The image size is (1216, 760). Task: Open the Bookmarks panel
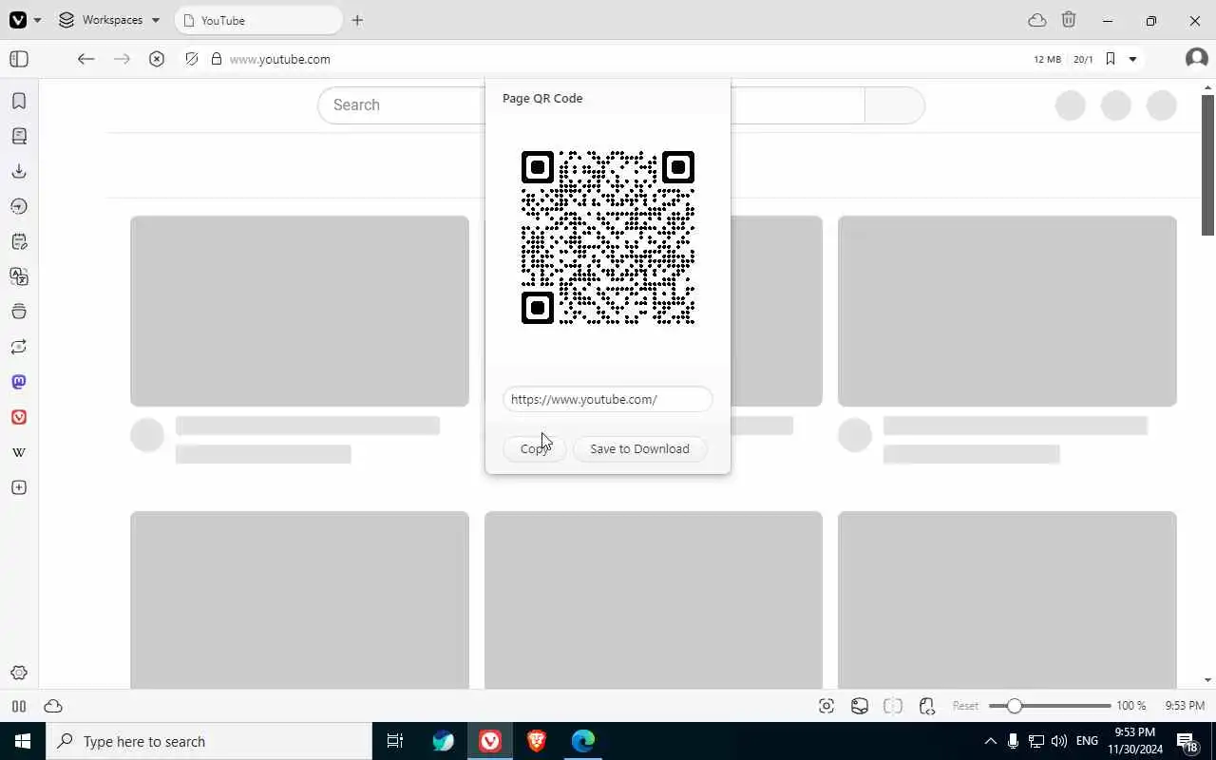pyautogui.click(x=18, y=101)
